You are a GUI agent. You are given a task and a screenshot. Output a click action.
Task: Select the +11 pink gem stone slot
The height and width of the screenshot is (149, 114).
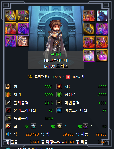pyautogui.click(x=102, y=56)
